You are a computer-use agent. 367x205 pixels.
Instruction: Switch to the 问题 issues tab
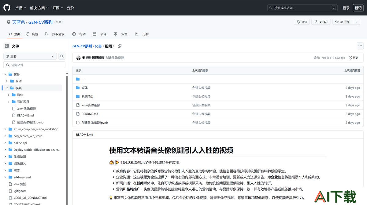coord(32,34)
